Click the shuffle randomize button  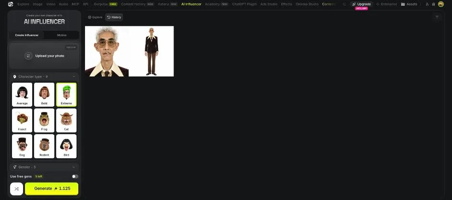pyautogui.click(x=16, y=189)
